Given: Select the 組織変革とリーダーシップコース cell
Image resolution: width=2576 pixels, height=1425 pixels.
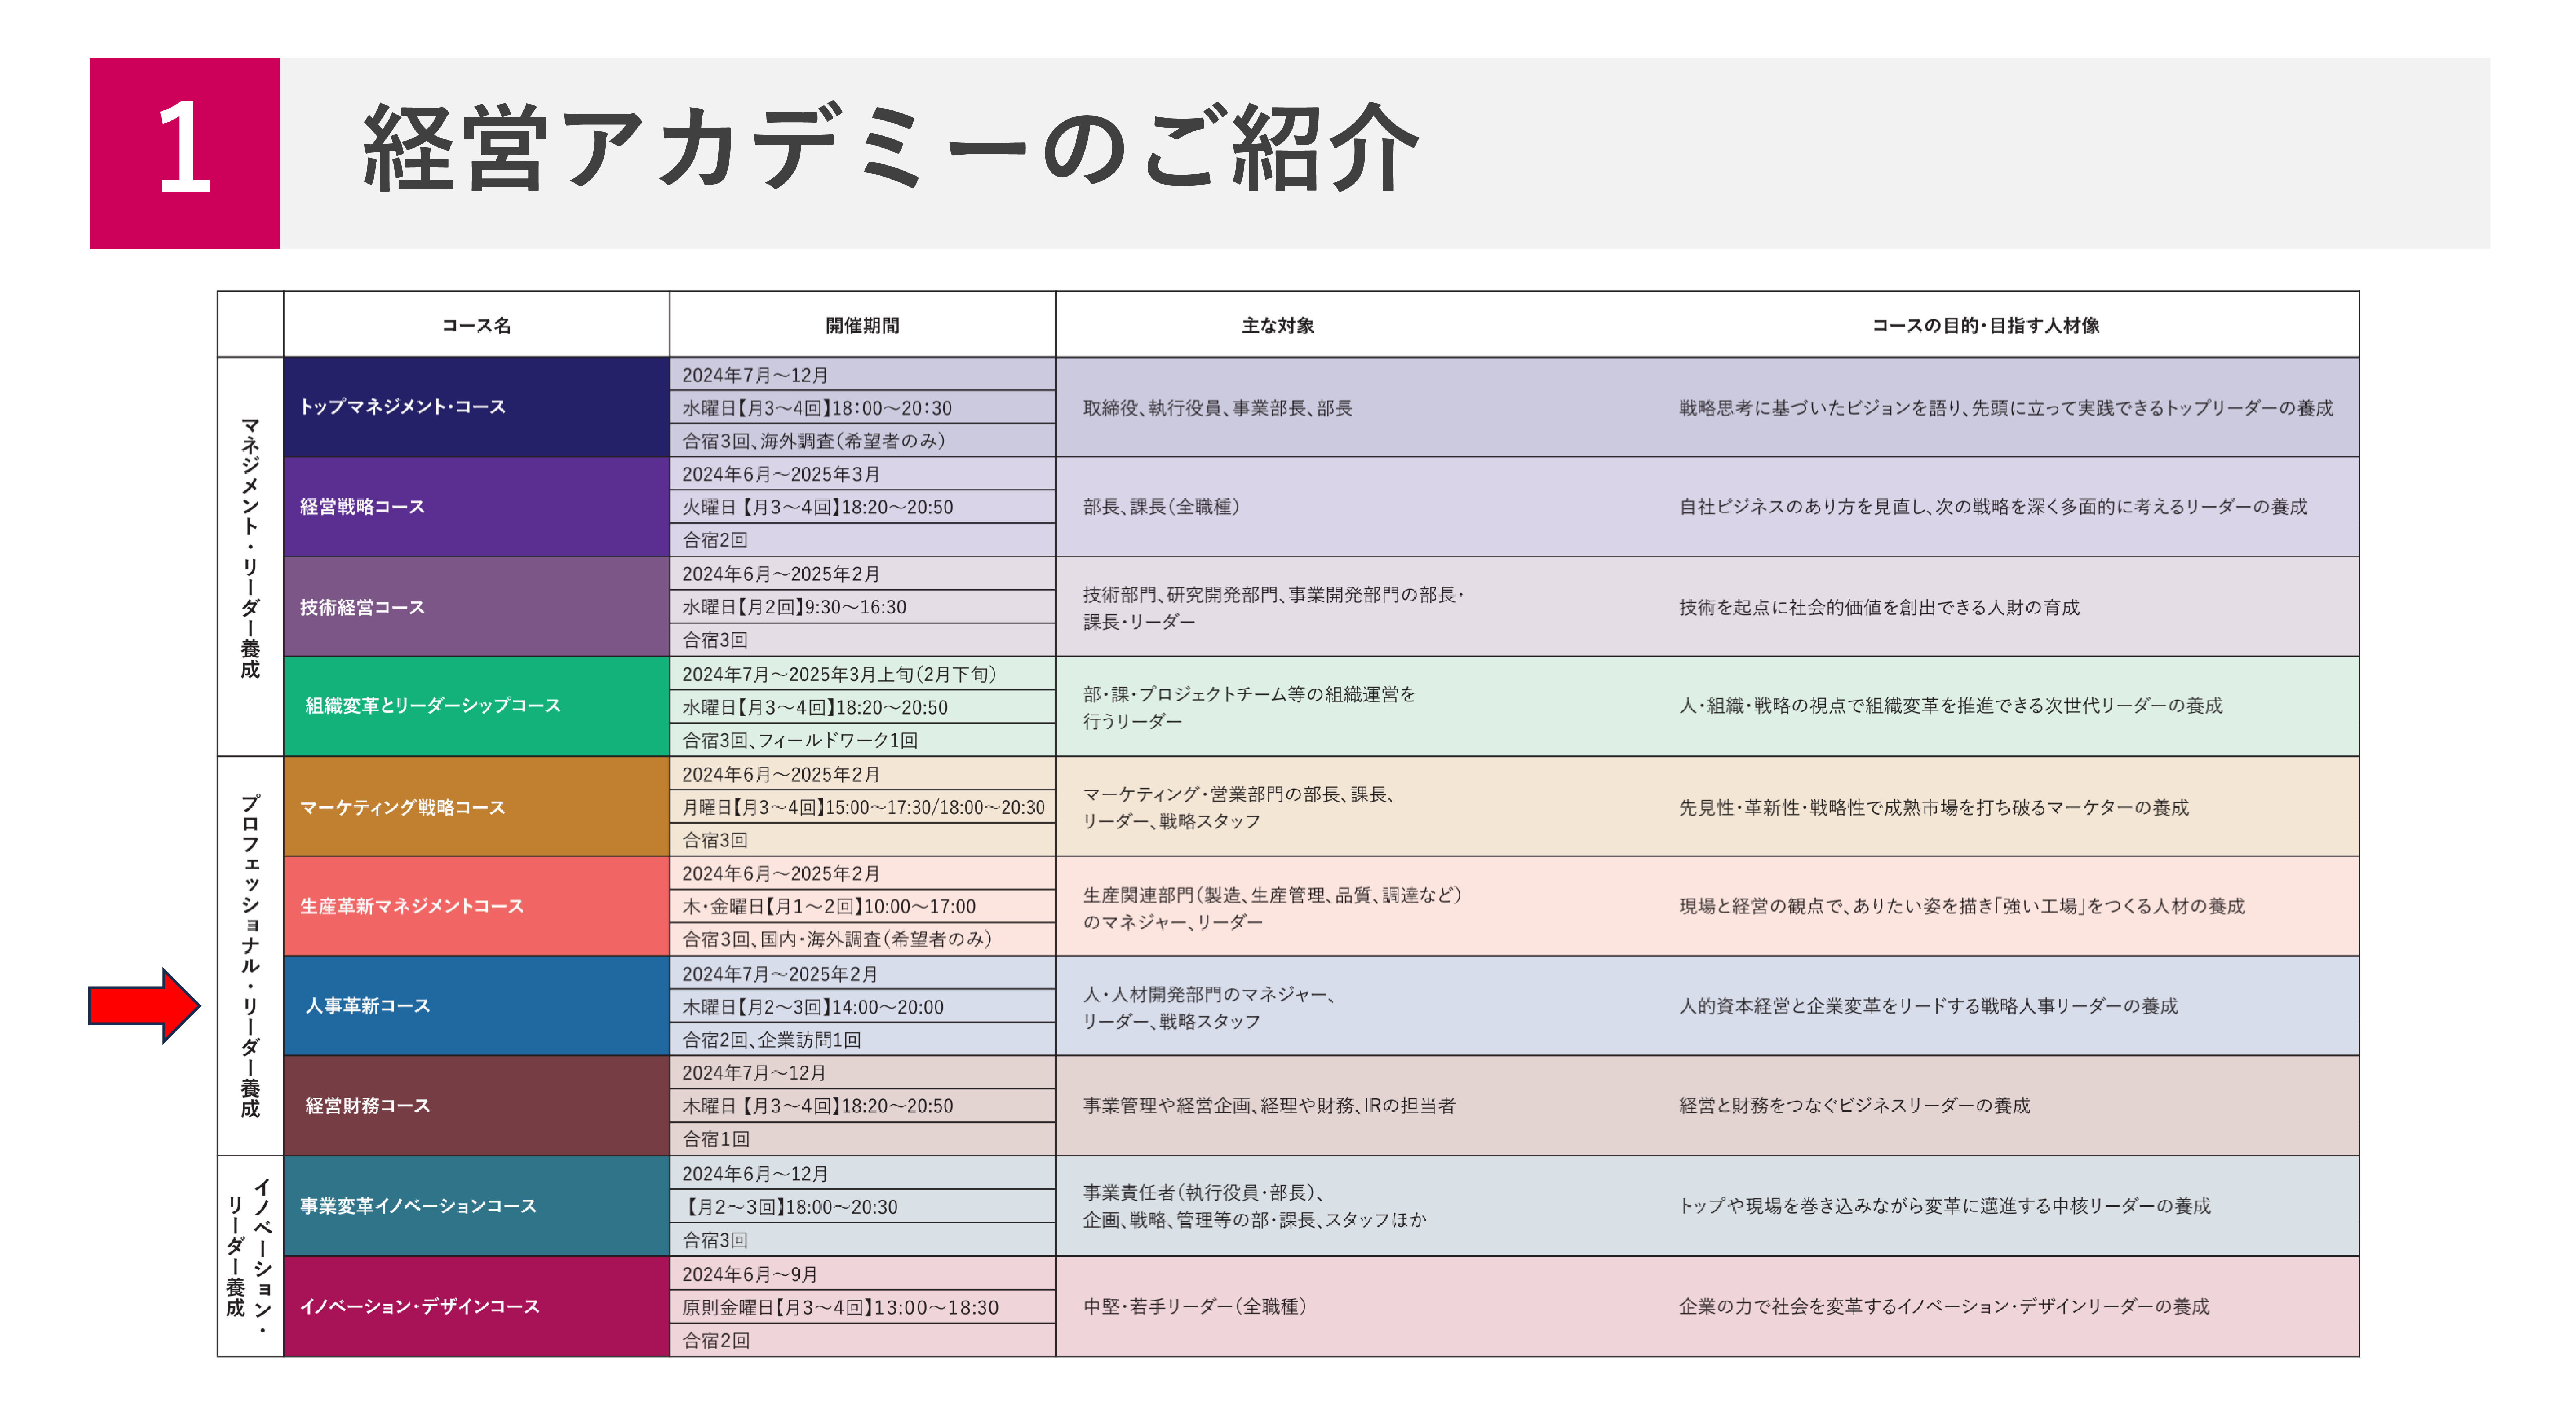Looking at the screenshot, I should (x=476, y=706).
